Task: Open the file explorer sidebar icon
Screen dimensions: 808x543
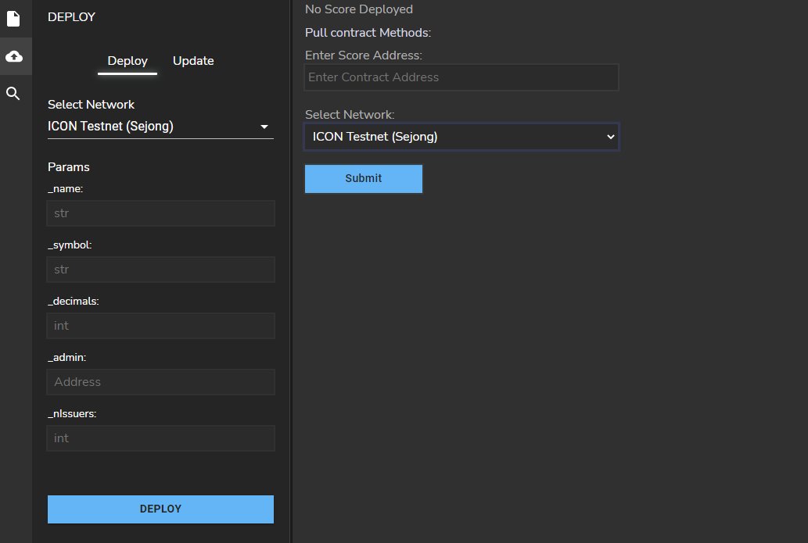Action: (13, 19)
